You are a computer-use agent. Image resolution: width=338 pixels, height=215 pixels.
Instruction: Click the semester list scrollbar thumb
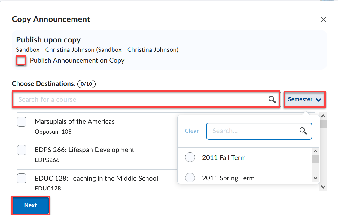[315, 159]
